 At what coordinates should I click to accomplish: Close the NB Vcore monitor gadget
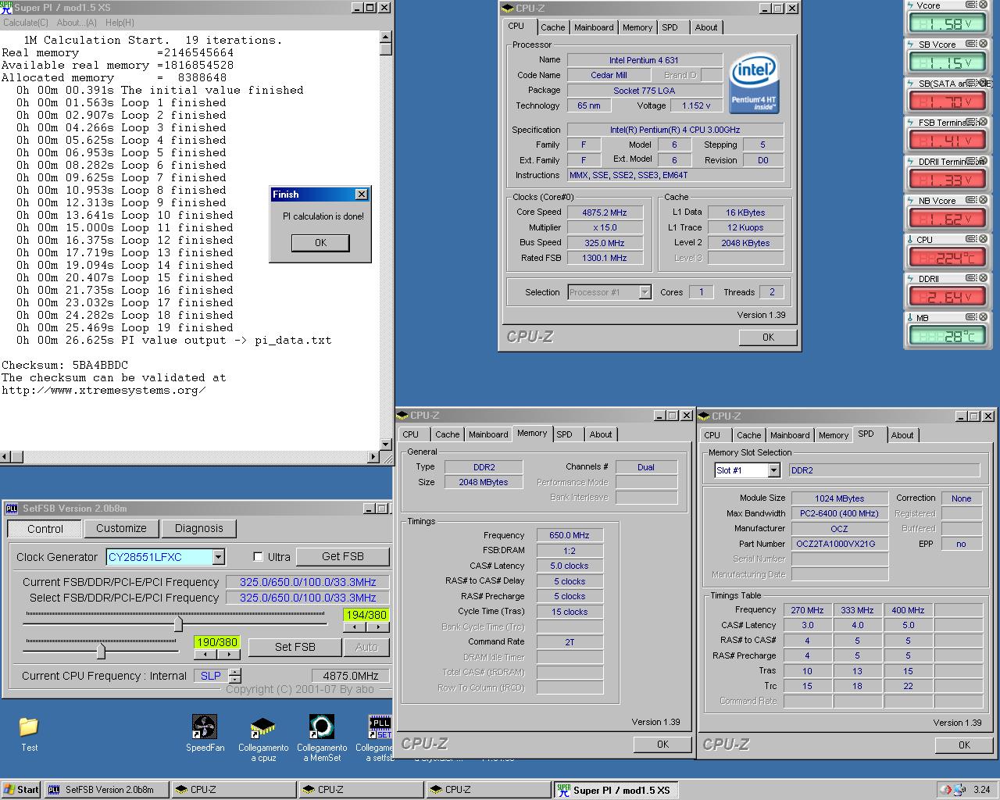tap(983, 200)
